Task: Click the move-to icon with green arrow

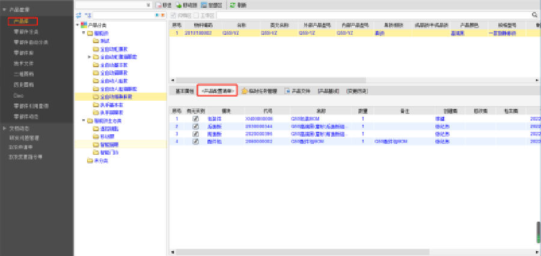Action: (179, 4)
